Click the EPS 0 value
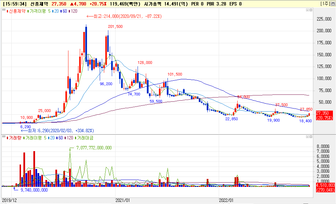 (x=236, y=4)
